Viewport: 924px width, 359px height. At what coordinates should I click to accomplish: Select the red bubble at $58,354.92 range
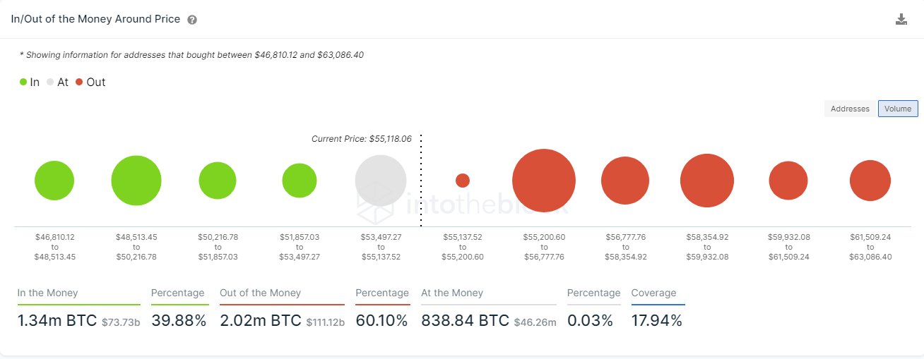point(707,181)
